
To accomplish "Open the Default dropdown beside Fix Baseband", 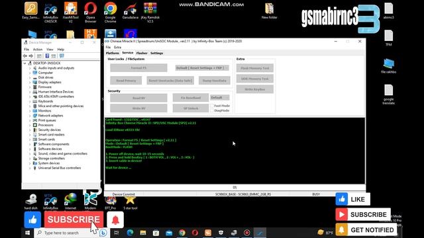I will (219, 98).
